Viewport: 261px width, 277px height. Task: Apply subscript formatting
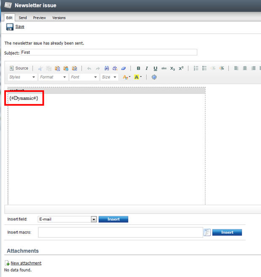(x=173, y=68)
